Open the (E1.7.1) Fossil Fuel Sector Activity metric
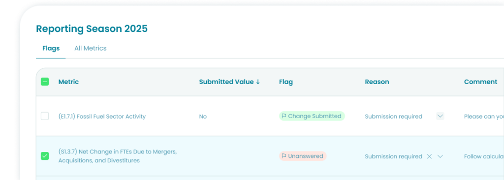The height and width of the screenshot is (180, 504). 102,117
